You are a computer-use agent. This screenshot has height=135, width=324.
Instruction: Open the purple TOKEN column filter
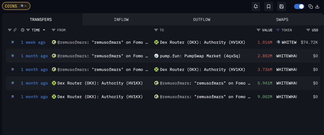point(278,30)
